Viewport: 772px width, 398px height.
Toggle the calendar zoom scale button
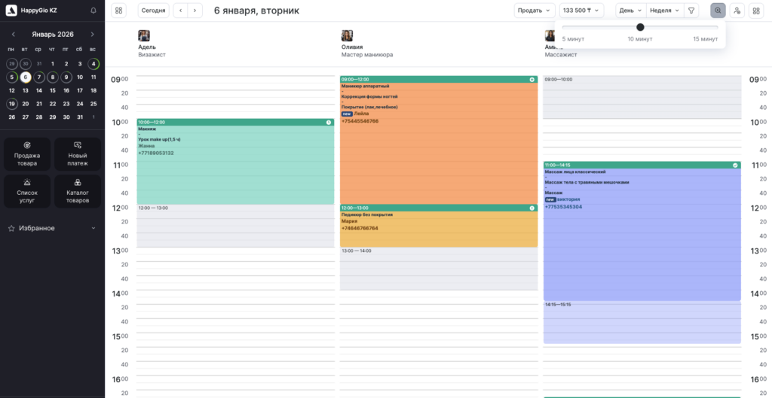pos(718,11)
